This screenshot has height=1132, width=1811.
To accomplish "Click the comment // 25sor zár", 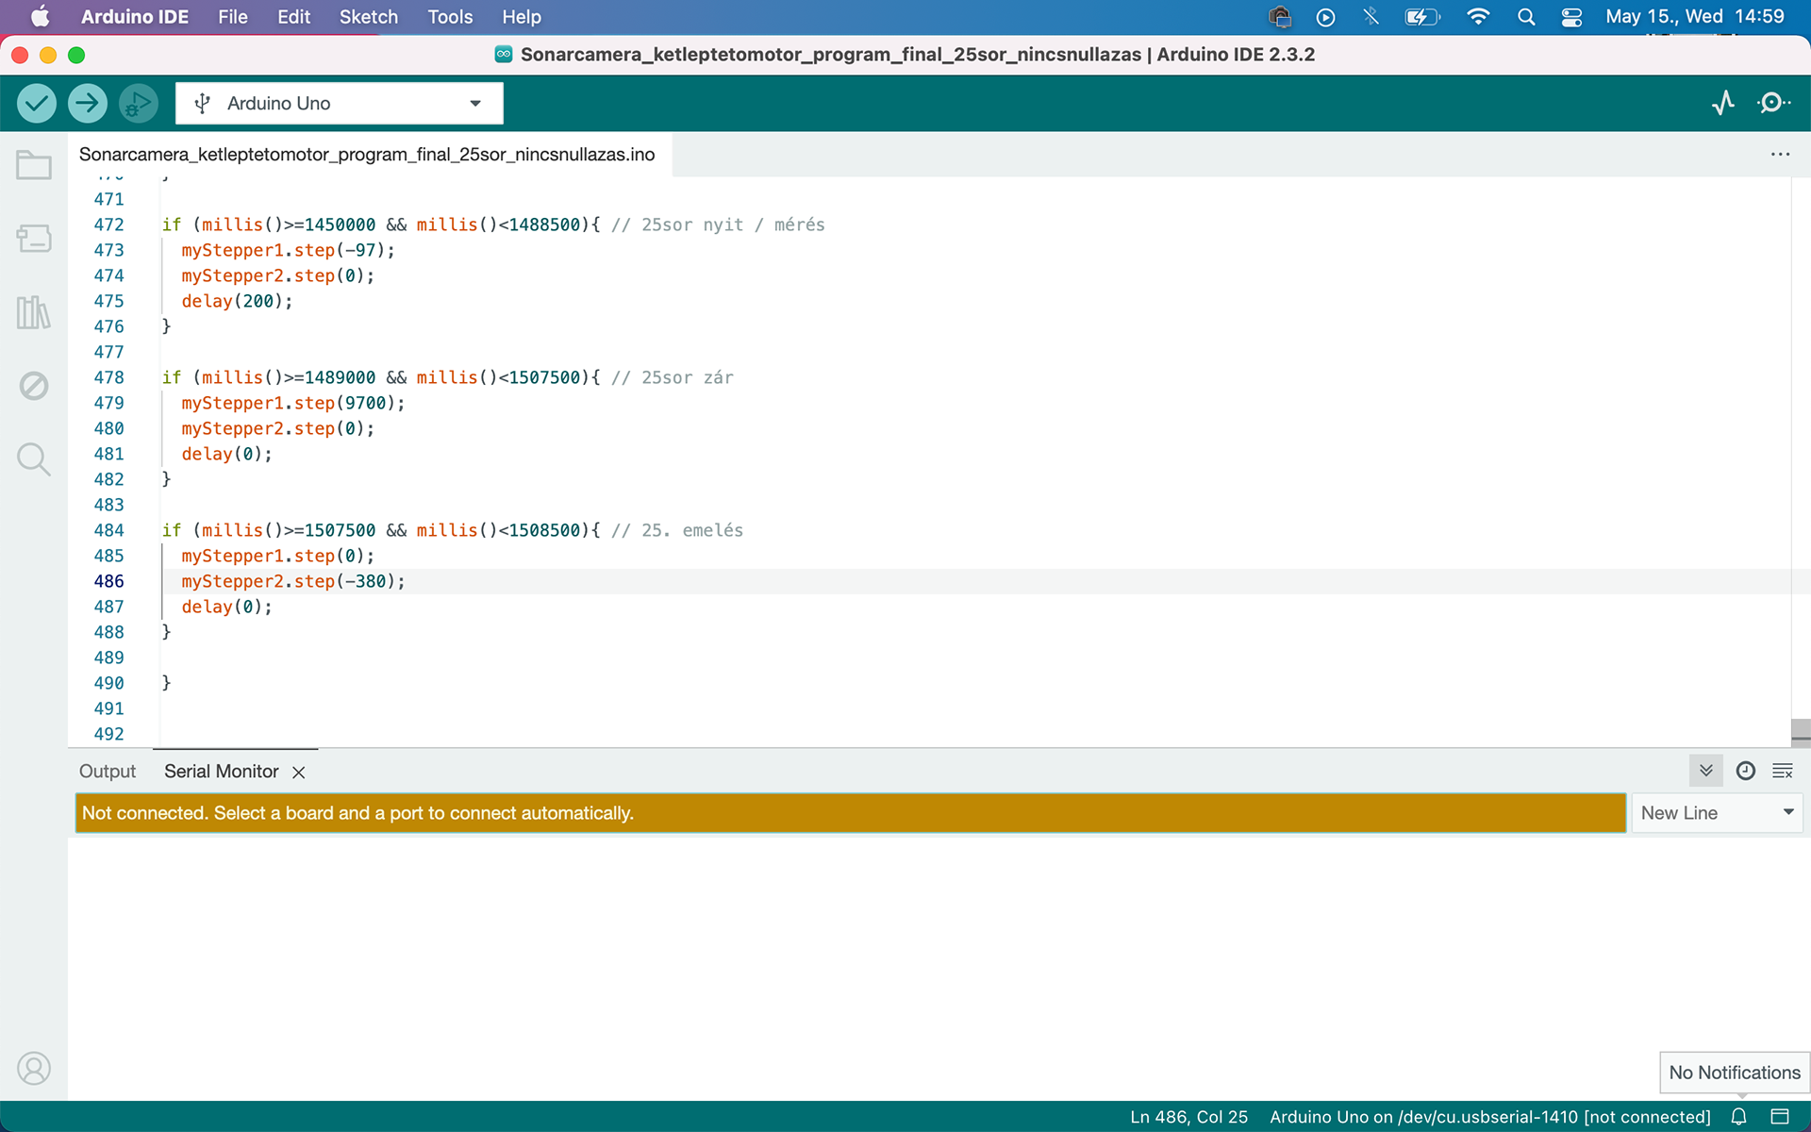I will coord(672,377).
